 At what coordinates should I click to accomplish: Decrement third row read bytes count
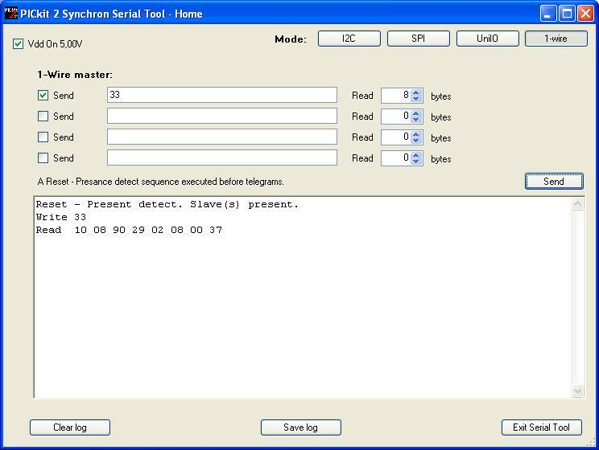(416, 141)
